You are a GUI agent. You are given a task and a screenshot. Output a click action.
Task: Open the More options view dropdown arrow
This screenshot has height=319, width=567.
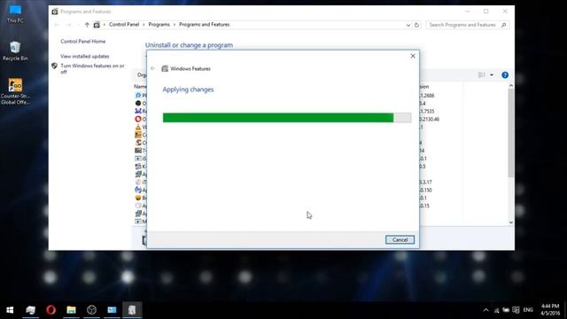[x=492, y=74]
